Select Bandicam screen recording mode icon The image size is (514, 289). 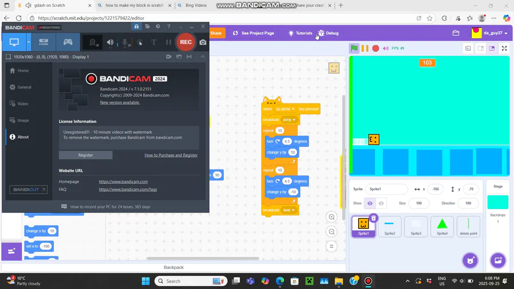coord(14,42)
